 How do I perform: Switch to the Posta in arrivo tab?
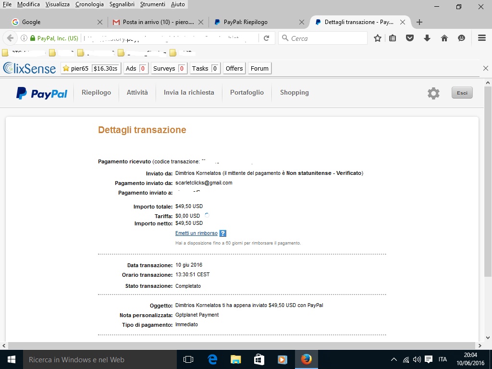(158, 22)
